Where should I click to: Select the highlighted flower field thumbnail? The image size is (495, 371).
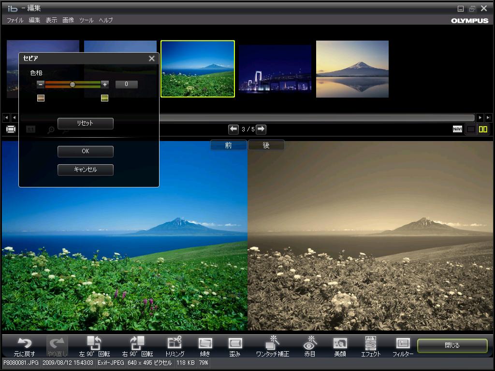[x=198, y=69]
